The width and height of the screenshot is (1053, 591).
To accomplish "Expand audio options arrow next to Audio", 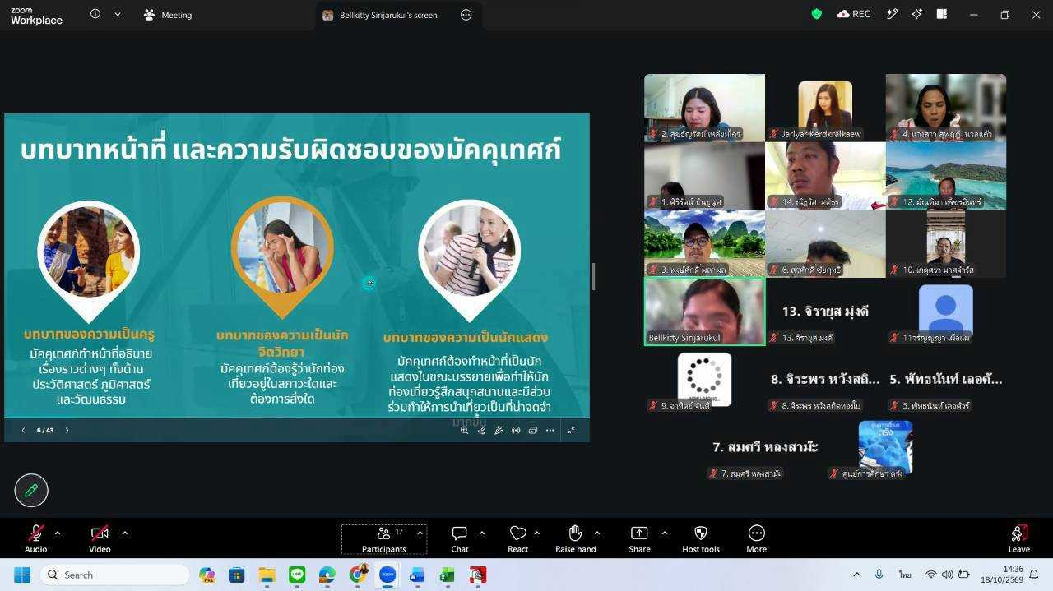I will [58, 533].
